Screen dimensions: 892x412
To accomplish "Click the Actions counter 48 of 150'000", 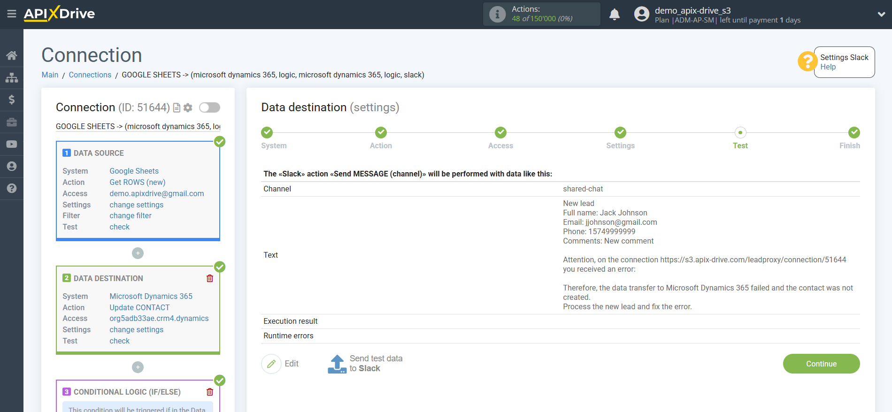I will tap(542, 19).
